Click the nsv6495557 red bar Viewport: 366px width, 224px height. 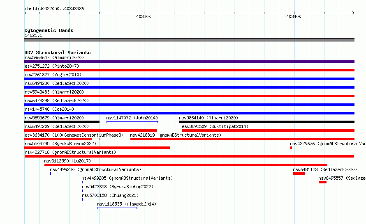tap(322, 182)
